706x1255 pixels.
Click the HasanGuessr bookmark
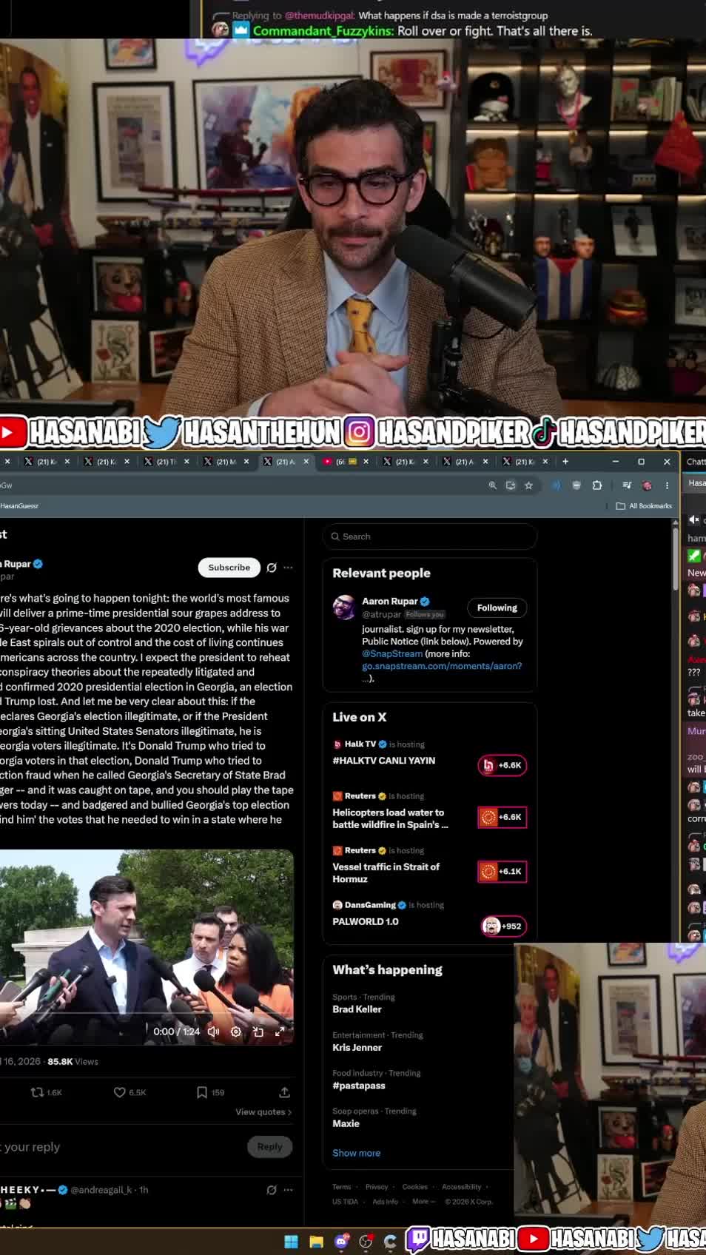(x=19, y=506)
